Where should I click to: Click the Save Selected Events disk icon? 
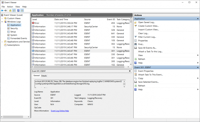click(135, 82)
